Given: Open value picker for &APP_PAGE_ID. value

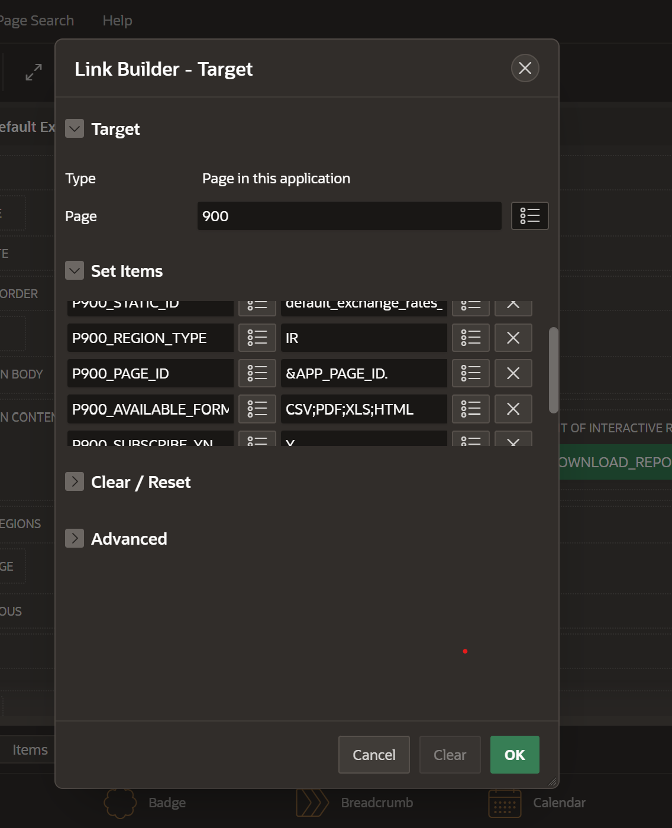Looking at the screenshot, I should click(470, 373).
